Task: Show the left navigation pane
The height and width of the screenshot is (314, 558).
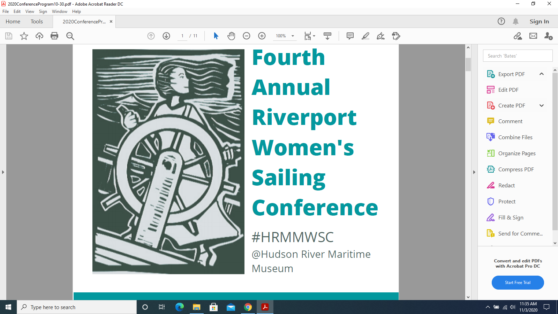Action: click(3, 172)
